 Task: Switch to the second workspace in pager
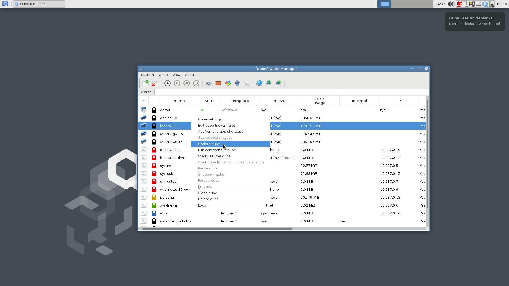pos(398,4)
